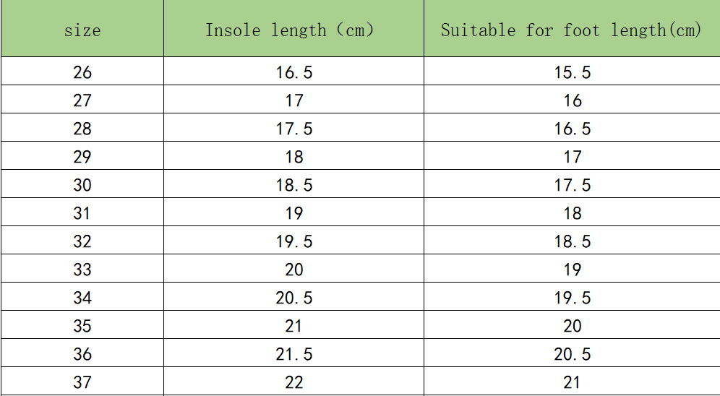Click foot length 17.5 in the size 30 row
720x396 pixels.
[572, 185]
